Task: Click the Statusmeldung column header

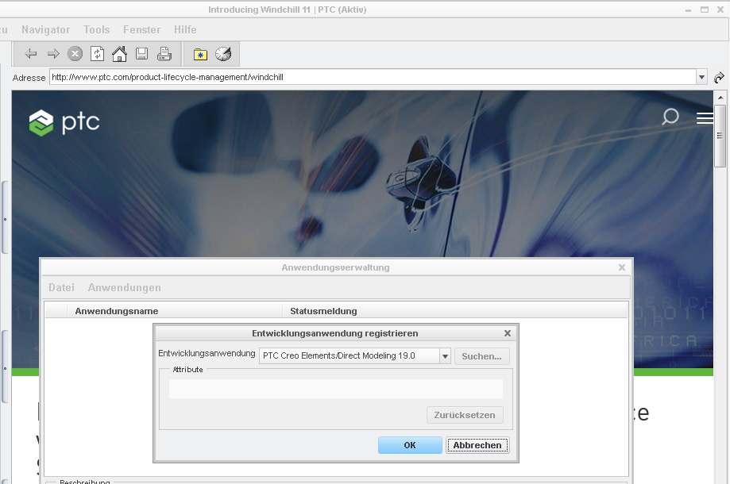Action: pos(454,311)
